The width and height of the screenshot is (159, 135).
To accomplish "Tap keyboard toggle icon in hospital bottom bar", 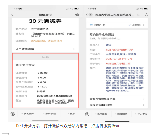I will (x=87, y=114).
